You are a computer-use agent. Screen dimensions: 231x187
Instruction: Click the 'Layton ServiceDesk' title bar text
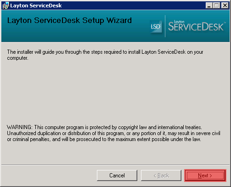pyautogui.click(x=36, y=6)
